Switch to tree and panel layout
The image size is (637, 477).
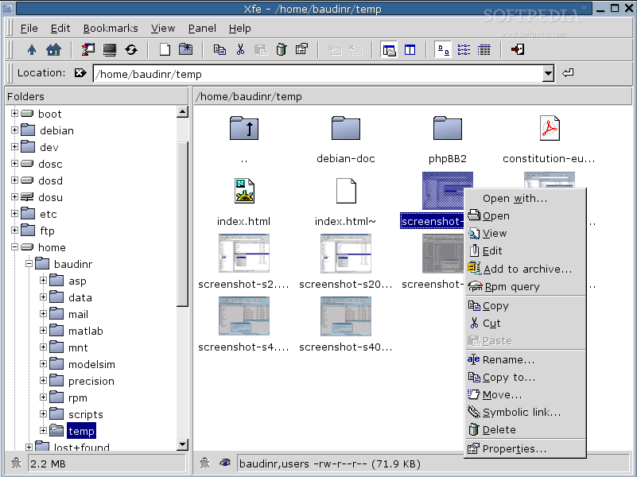pos(389,50)
